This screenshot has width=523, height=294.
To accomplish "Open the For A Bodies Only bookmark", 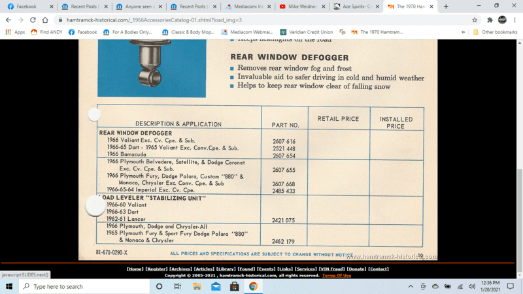I will [127, 32].
